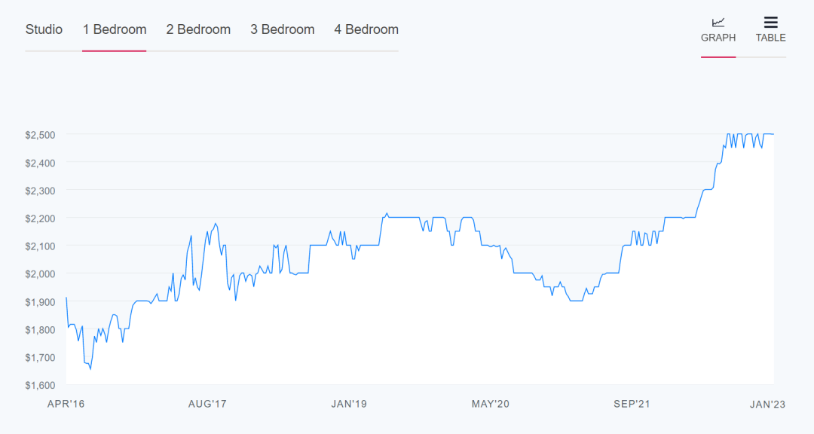Click the $2,500 y-axis label
814x434 pixels.
(x=39, y=135)
